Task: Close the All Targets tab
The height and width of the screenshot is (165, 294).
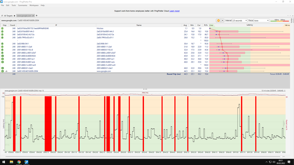Action: click(14, 16)
